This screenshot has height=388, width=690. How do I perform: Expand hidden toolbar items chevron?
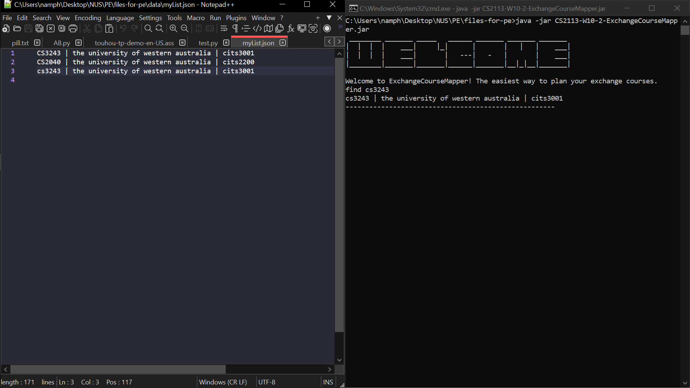pos(340,27)
